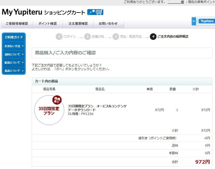Viewport: 215px width, 169px height.
Task: Open お支払い方法 in the guide sidebar
Action: pos(14,46)
